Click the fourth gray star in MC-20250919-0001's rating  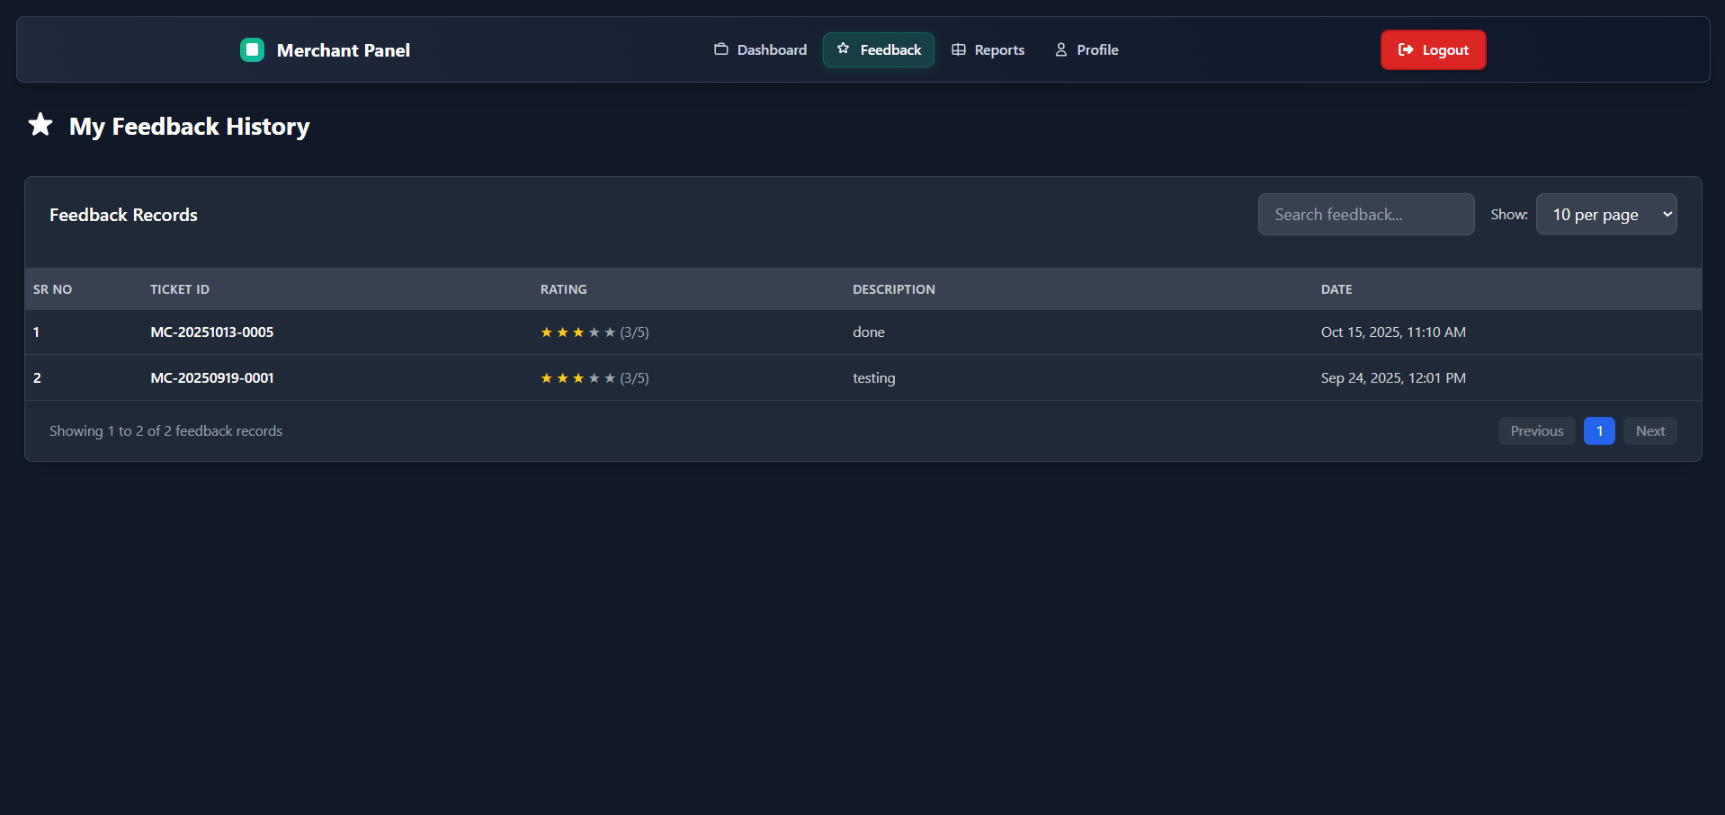click(x=593, y=377)
